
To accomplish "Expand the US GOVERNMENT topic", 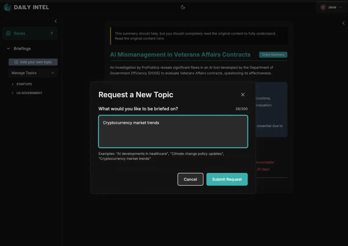I will point(13,93).
